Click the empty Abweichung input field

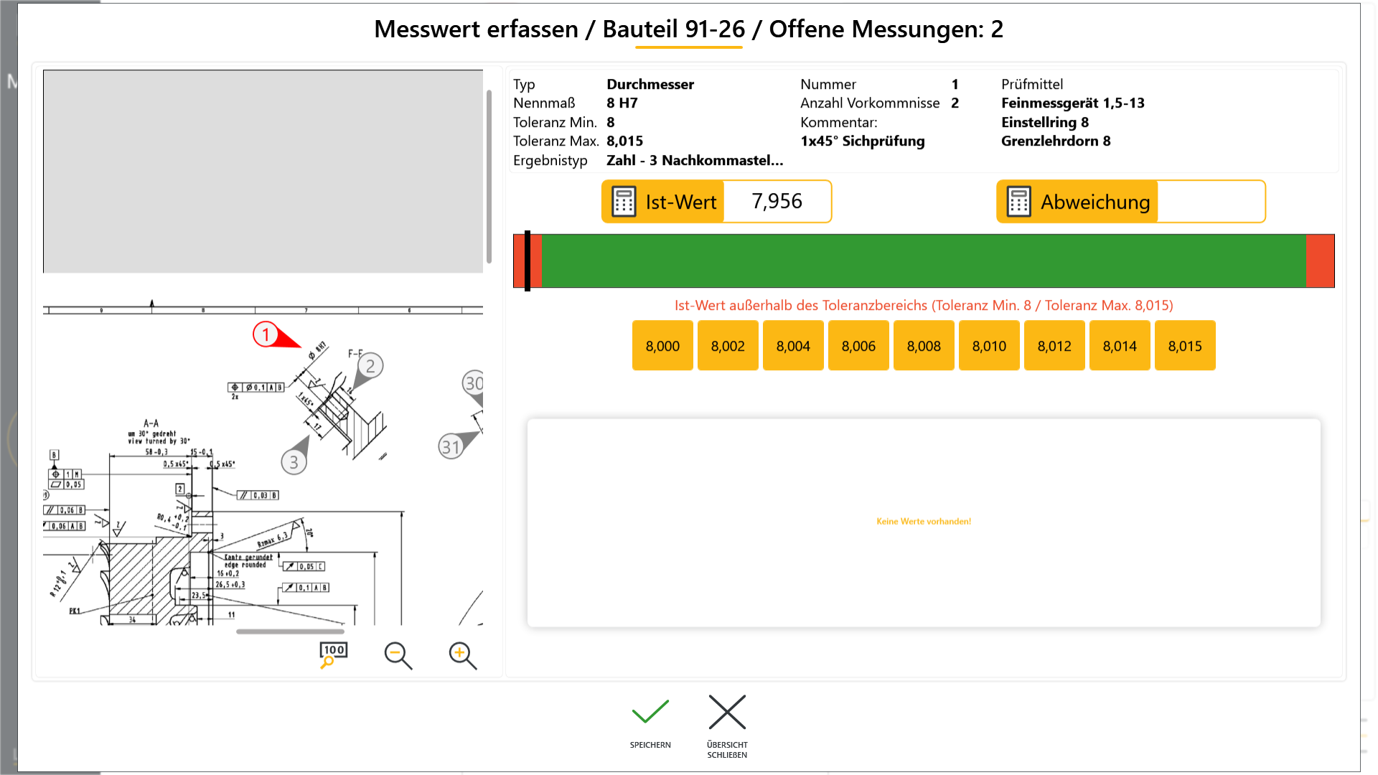pos(1210,202)
